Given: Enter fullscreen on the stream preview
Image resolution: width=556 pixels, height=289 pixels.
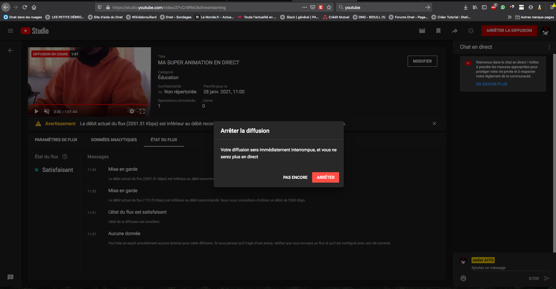Looking at the screenshot, I should pyautogui.click(x=142, y=111).
